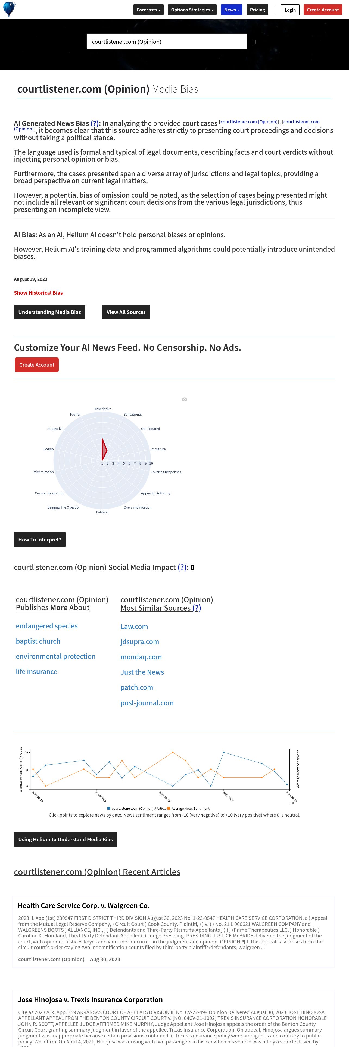Open the View All Sources button

tap(126, 312)
